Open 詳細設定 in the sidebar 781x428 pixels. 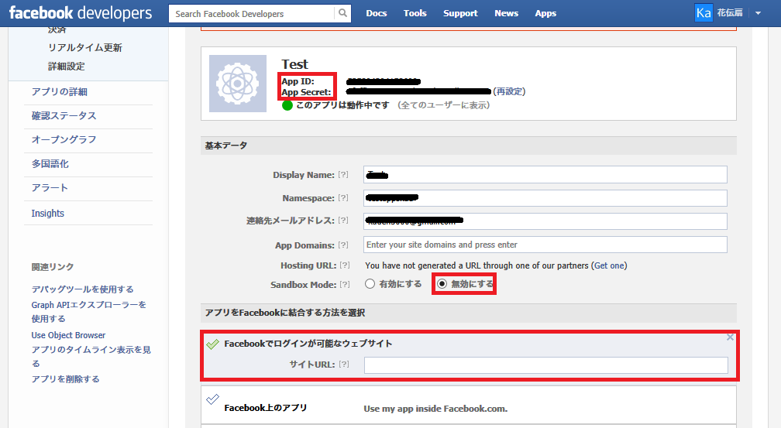click(67, 67)
